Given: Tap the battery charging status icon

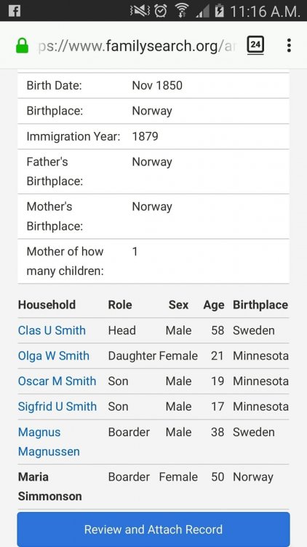Looking at the screenshot, I should (x=219, y=11).
